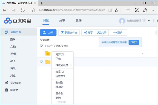Screen dimensions: 158x105
Task: Refresh the current browser page
Action: pos(23,10)
